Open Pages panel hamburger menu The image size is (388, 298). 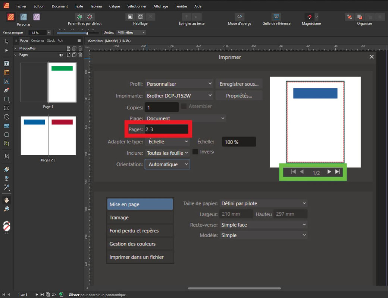(x=79, y=41)
